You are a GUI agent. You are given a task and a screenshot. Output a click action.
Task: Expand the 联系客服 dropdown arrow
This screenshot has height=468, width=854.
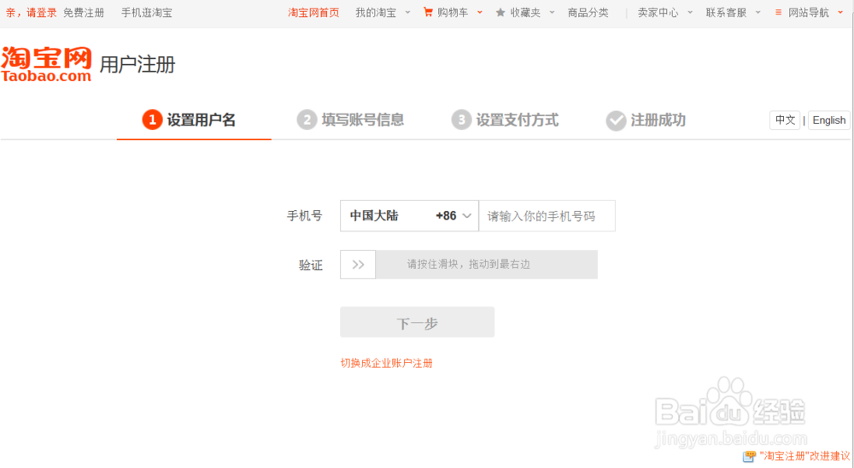click(758, 12)
